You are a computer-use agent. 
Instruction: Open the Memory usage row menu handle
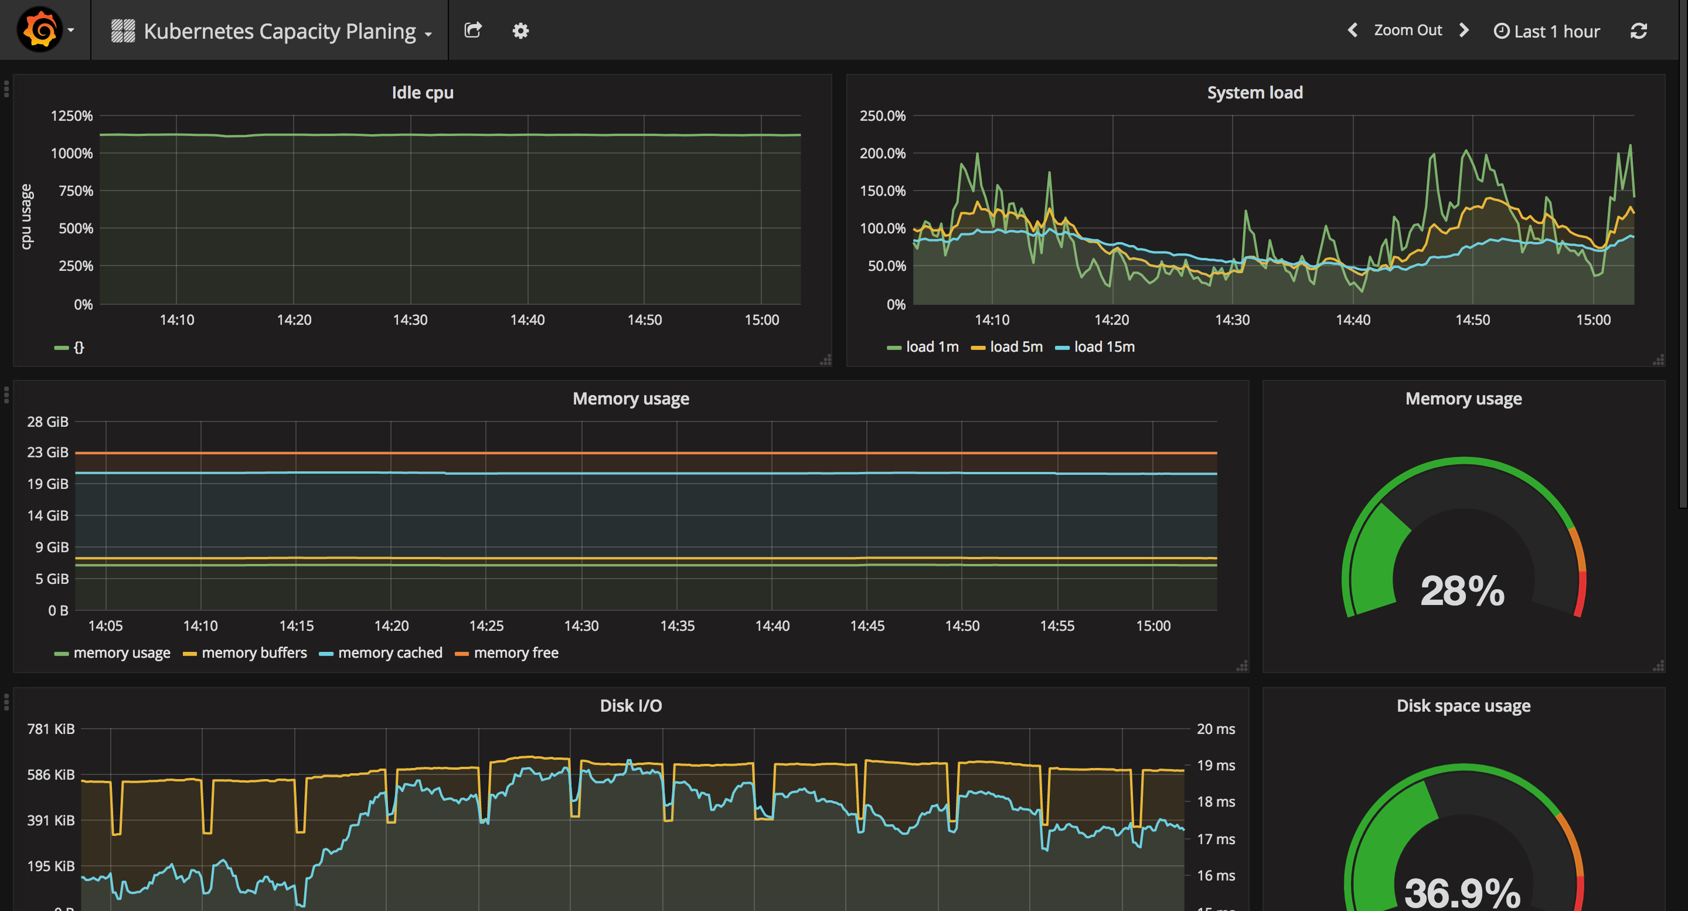click(6, 395)
